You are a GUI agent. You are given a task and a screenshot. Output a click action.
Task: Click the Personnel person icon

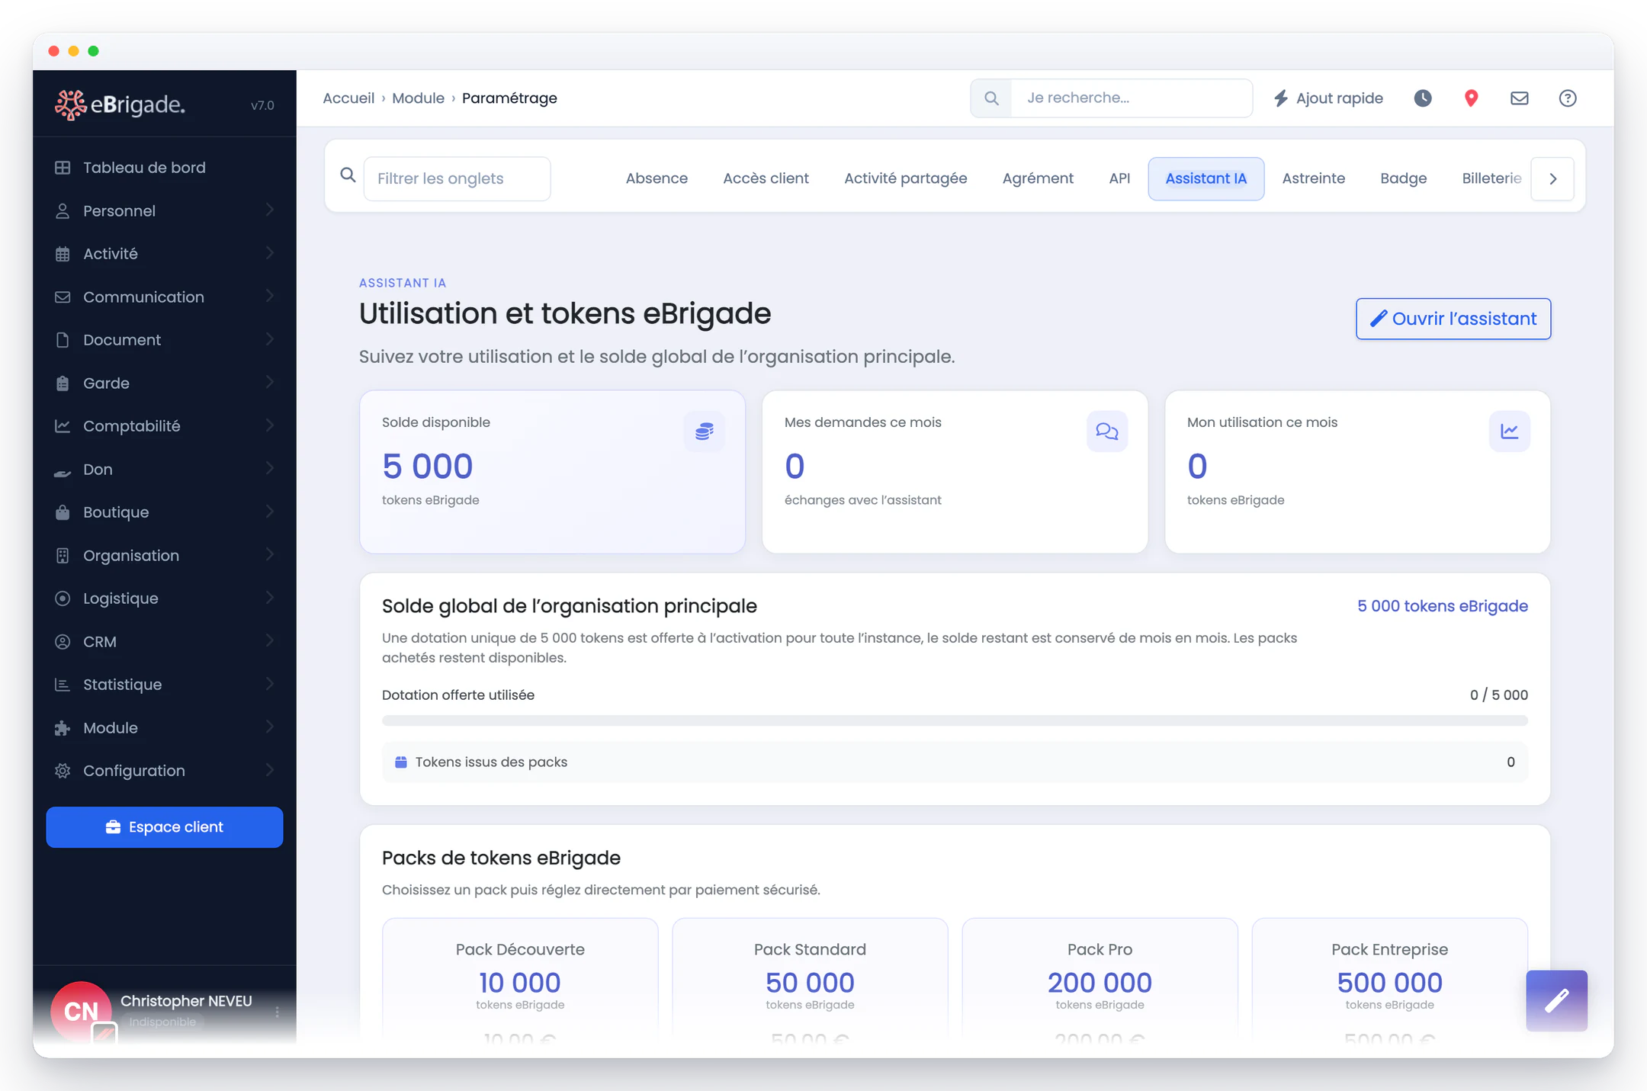click(63, 211)
